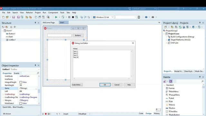The height and width of the screenshot is (116, 206).
Task: Click the Code Editor... button
Action: 77,85
